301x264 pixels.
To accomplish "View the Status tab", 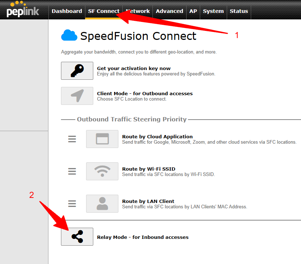I will 239,11.
